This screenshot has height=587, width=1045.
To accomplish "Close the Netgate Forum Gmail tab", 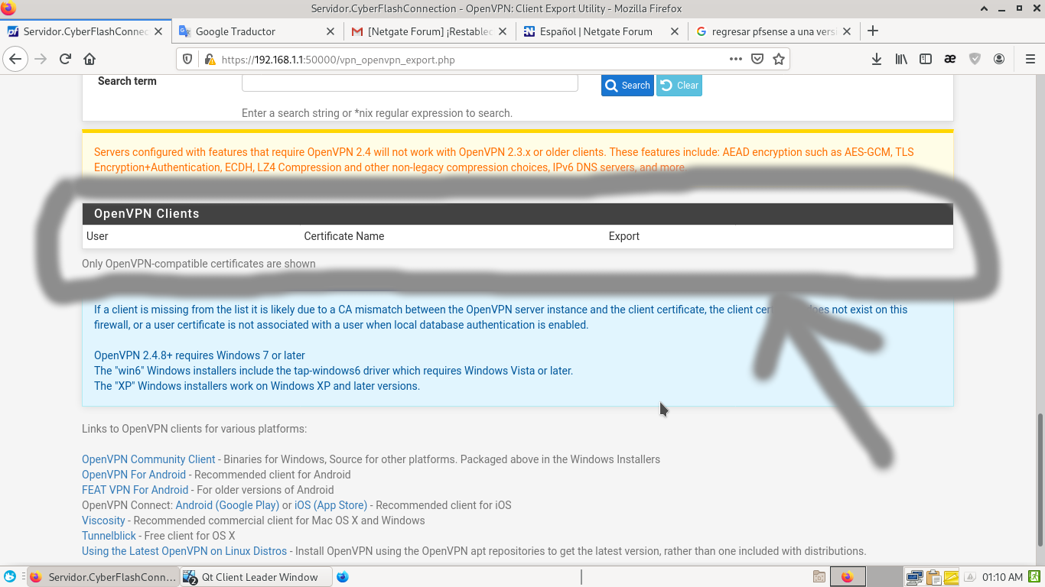I will [x=503, y=31].
